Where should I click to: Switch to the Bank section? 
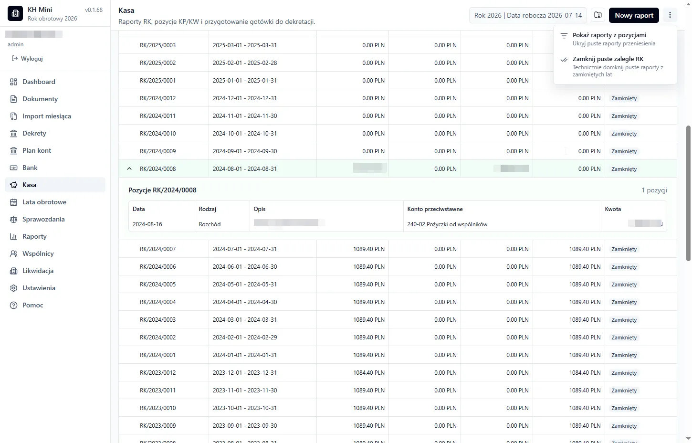(55, 168)
